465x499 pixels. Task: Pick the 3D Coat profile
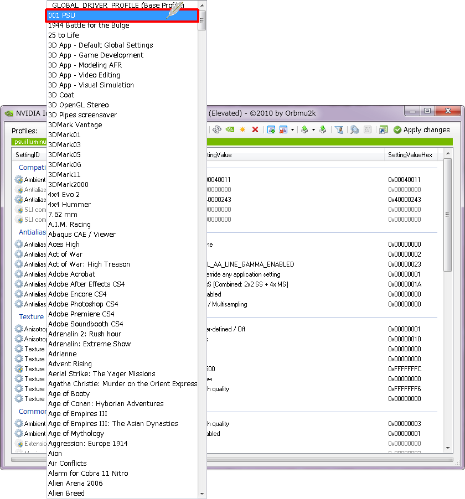122,95
